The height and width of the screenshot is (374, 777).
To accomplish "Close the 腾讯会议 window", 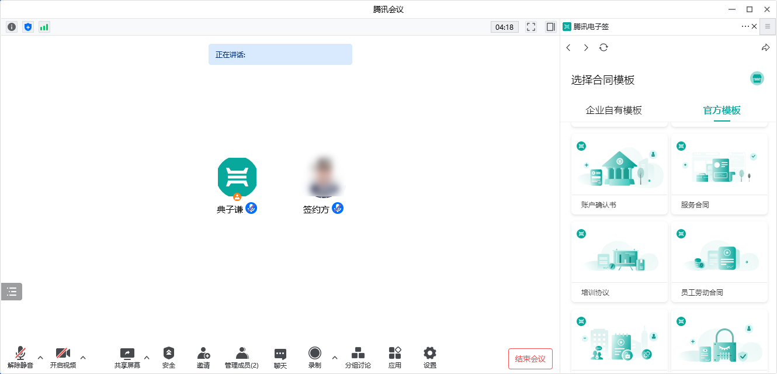I will (x=767, y=9).
